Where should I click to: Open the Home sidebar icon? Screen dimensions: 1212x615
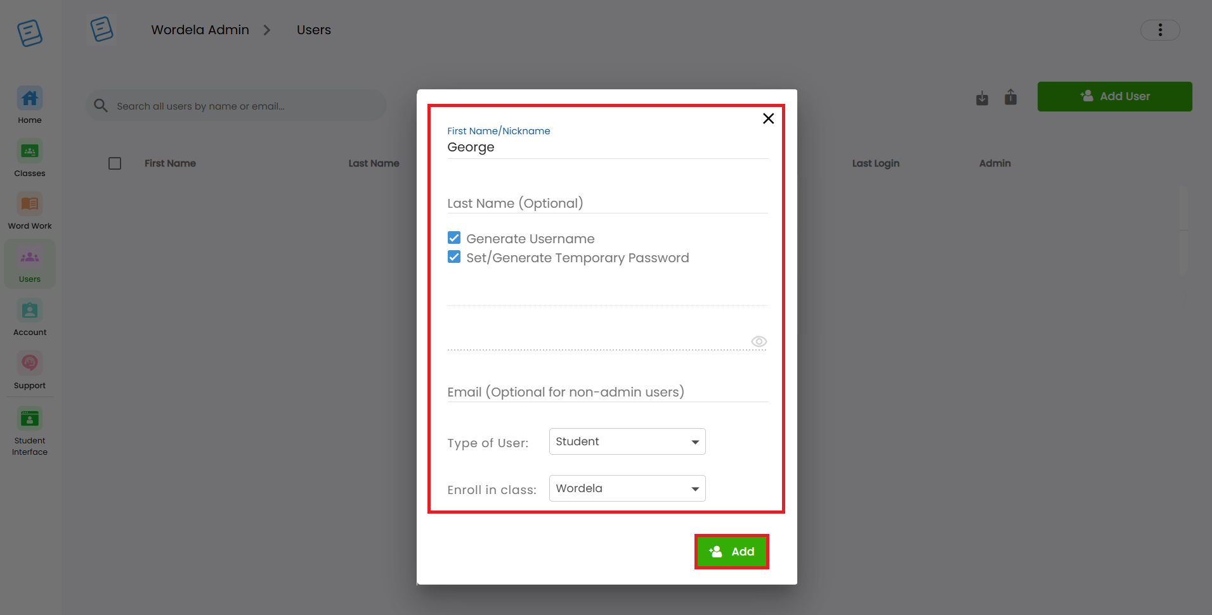30,98
